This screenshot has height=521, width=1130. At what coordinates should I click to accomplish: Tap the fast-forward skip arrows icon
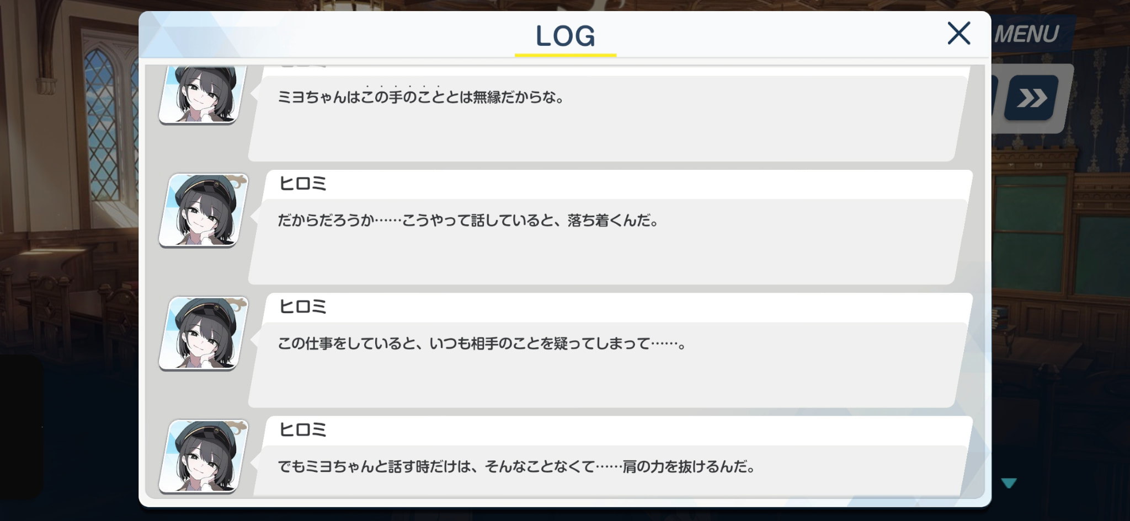pos(1031,98)
